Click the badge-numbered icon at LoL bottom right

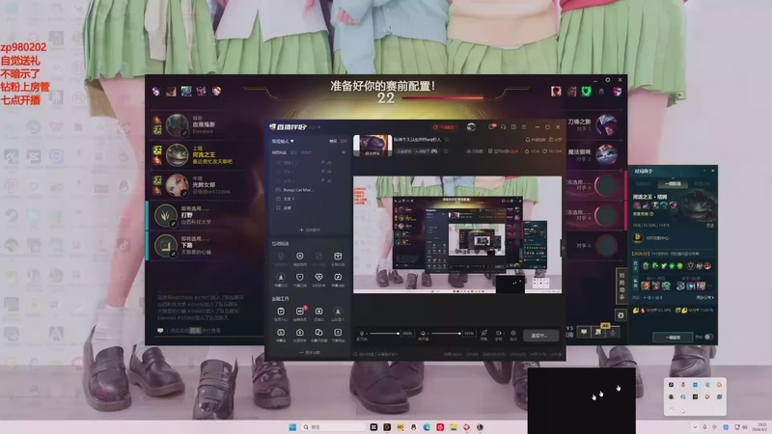click(x=598, y=332)
